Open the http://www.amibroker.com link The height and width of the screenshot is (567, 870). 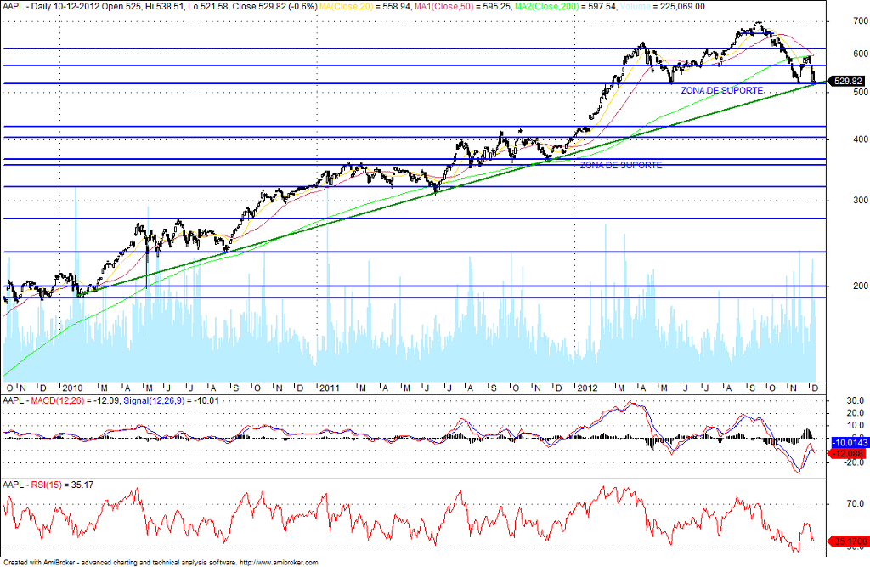[x=279, y=563]
